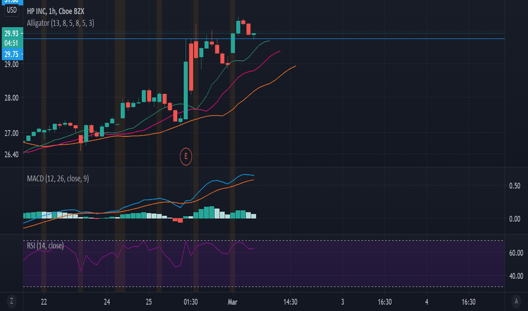Viewport: 528px width, 311px height.
Task: Click the 60.00 RSI axis value
Action: click(x=516, y=253)
